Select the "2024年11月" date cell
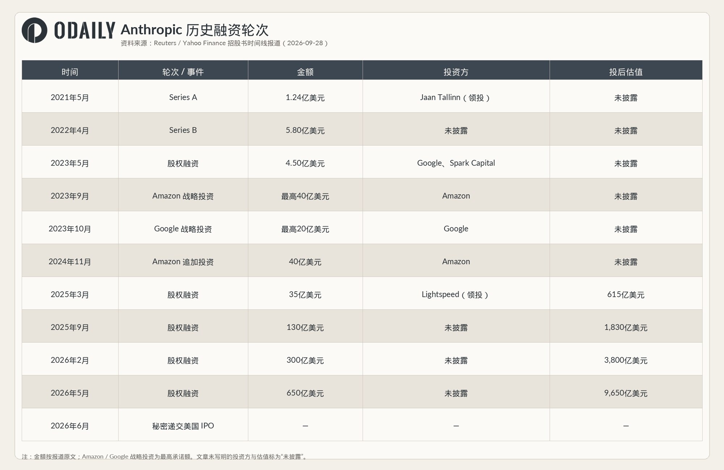This screenshot has width=724, height=470. [x=70, y=260]
